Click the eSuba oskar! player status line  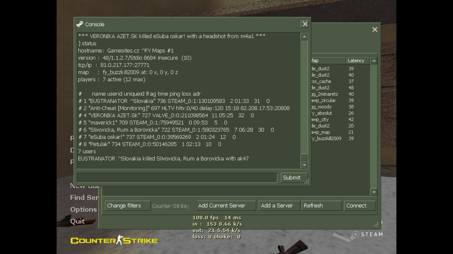157,137
